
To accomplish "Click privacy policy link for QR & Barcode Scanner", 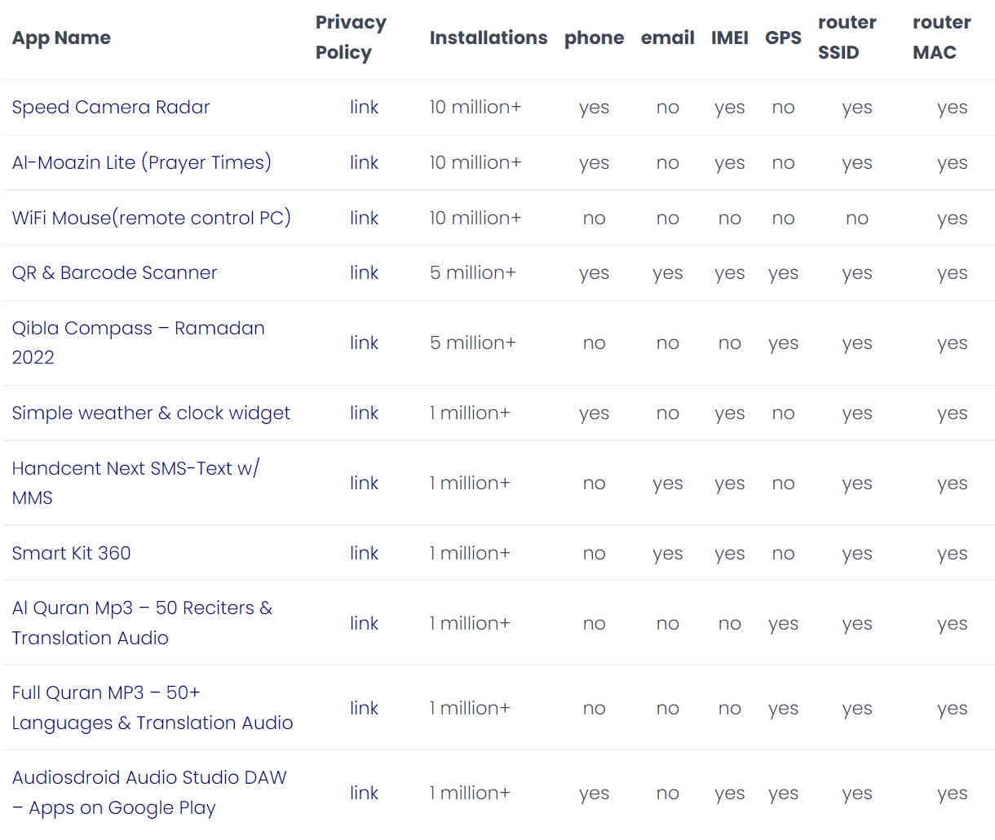I will (364, 273).
